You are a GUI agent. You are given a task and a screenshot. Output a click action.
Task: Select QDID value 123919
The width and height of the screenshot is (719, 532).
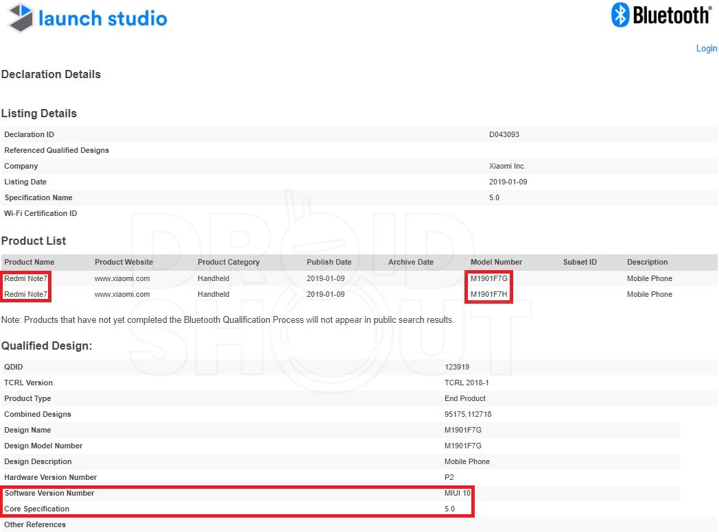point(457,367)
